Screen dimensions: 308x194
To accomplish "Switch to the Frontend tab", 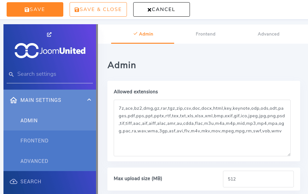I will click(205, 34).
